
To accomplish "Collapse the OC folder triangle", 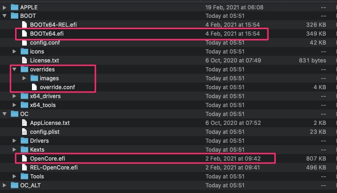I will [x=5, y=114].
